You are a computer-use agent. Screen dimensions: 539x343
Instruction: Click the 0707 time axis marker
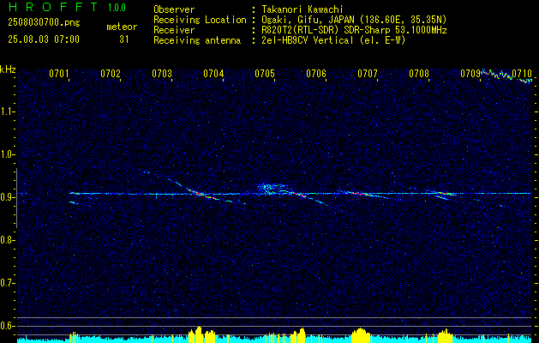[x=368, y=73]
